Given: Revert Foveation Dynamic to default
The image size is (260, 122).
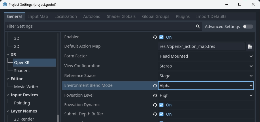Looking at the screenshot, I should (155, 105).
